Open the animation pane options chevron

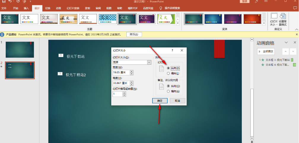tap(286, 42)
